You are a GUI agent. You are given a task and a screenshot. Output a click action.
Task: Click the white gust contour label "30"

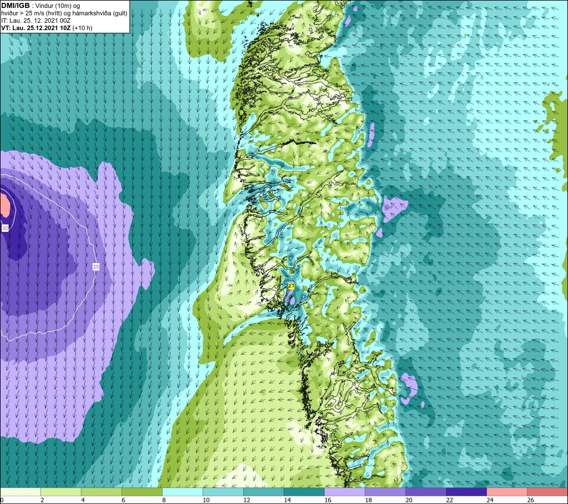(x=5, y=228)
